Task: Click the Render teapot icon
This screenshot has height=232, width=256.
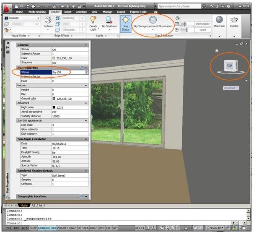Action: [x=234, y=20]
